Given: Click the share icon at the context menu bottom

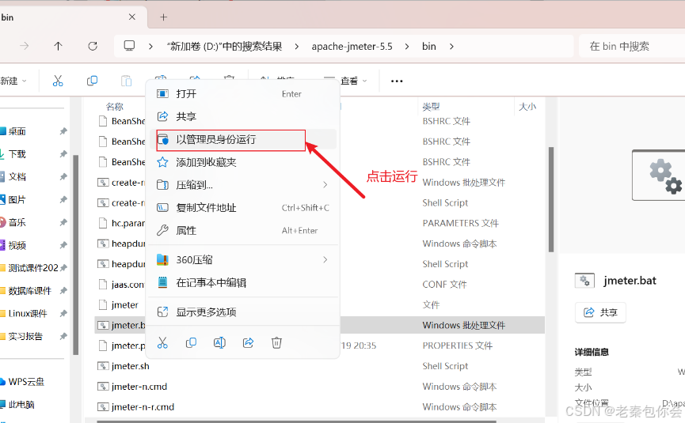Looking at the screenshot, I should (248, 343).
